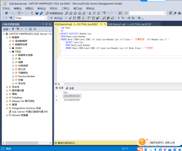Click the save disk icon

pyautogui.click(x=37, y=13)
